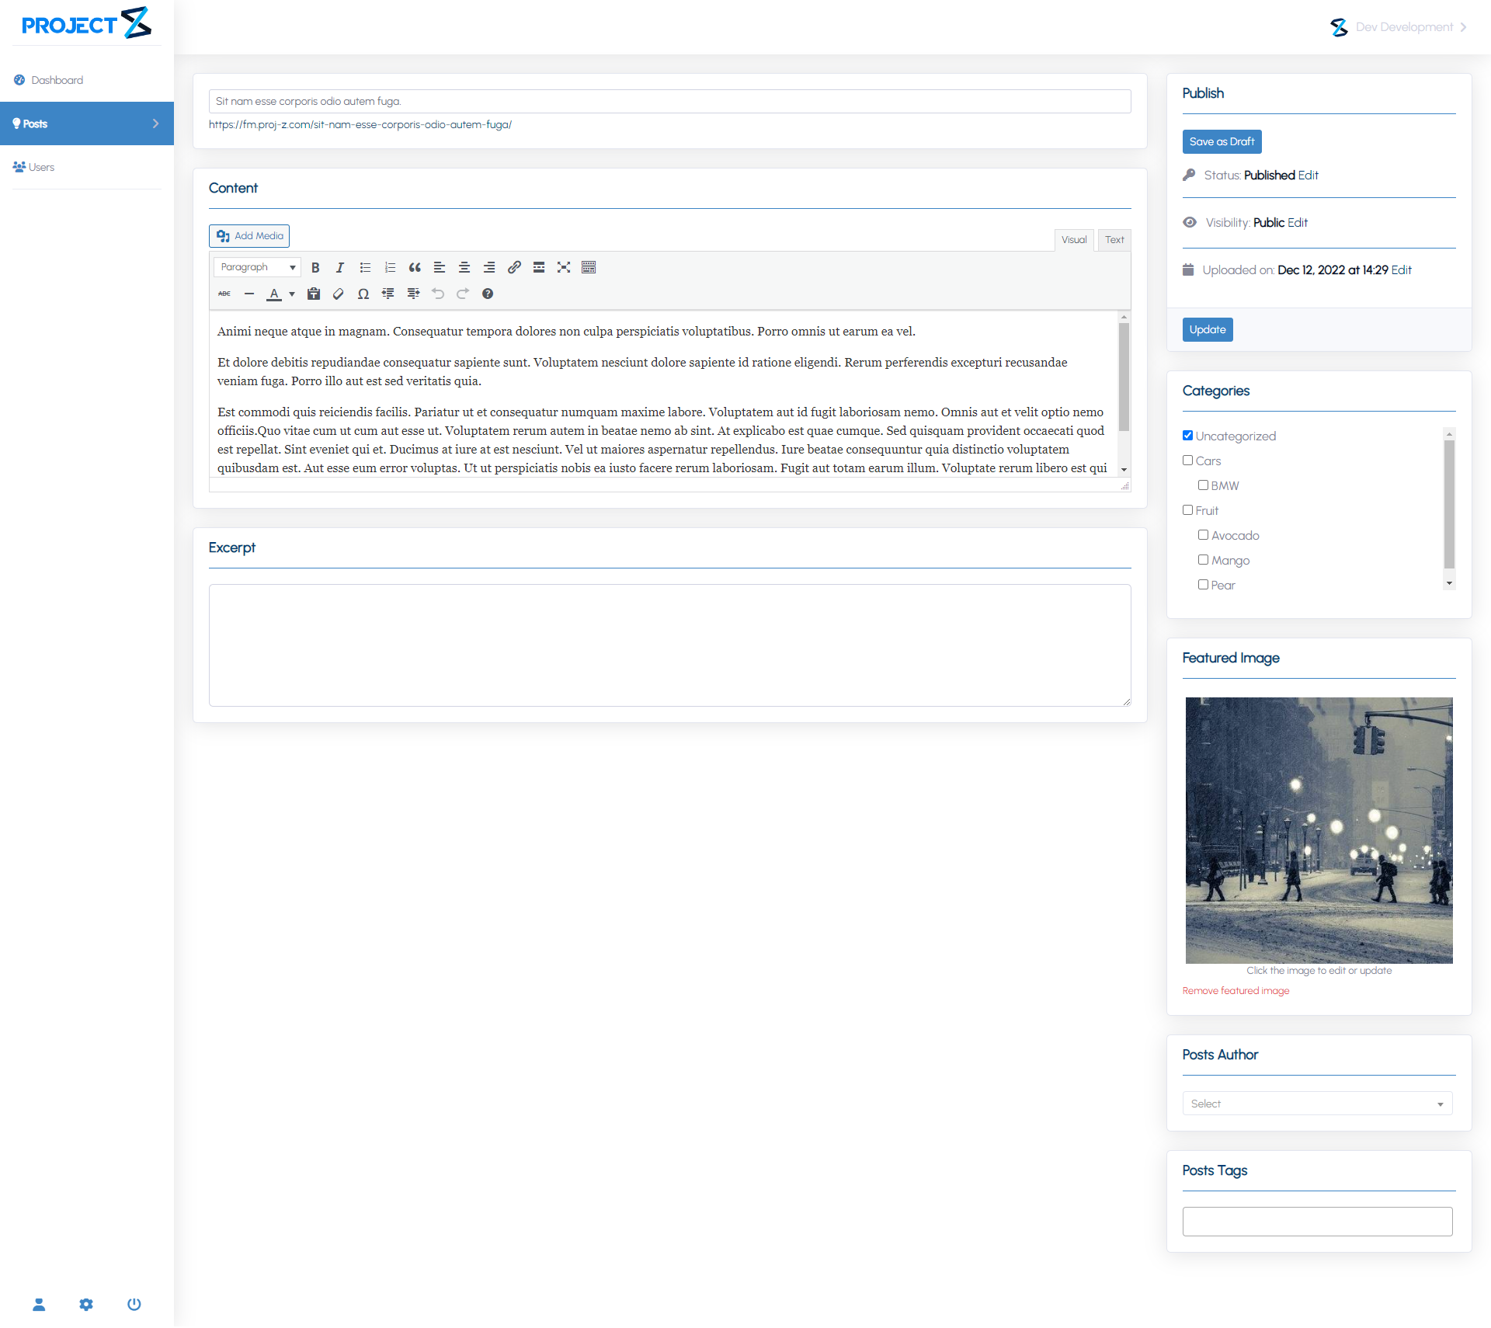Check the Avocado subcategory
1491x1328 pixels.
point(1203,535)
